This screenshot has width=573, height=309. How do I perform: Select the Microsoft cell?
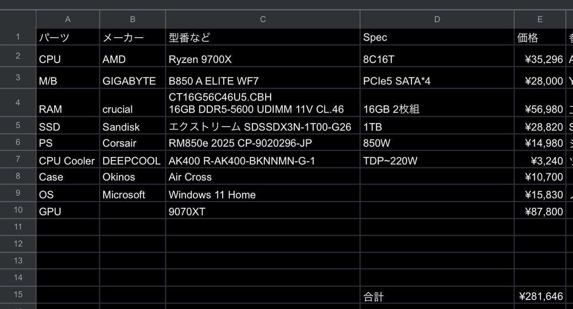(x=133, y=193)
